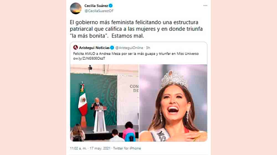Open the @CeciliaSuarezOF handle
277x155 pixels.
click(99, 11)
